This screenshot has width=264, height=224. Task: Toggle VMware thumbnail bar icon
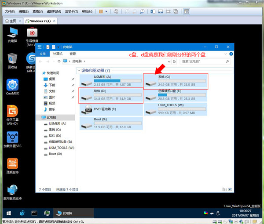tap(161, 11)
